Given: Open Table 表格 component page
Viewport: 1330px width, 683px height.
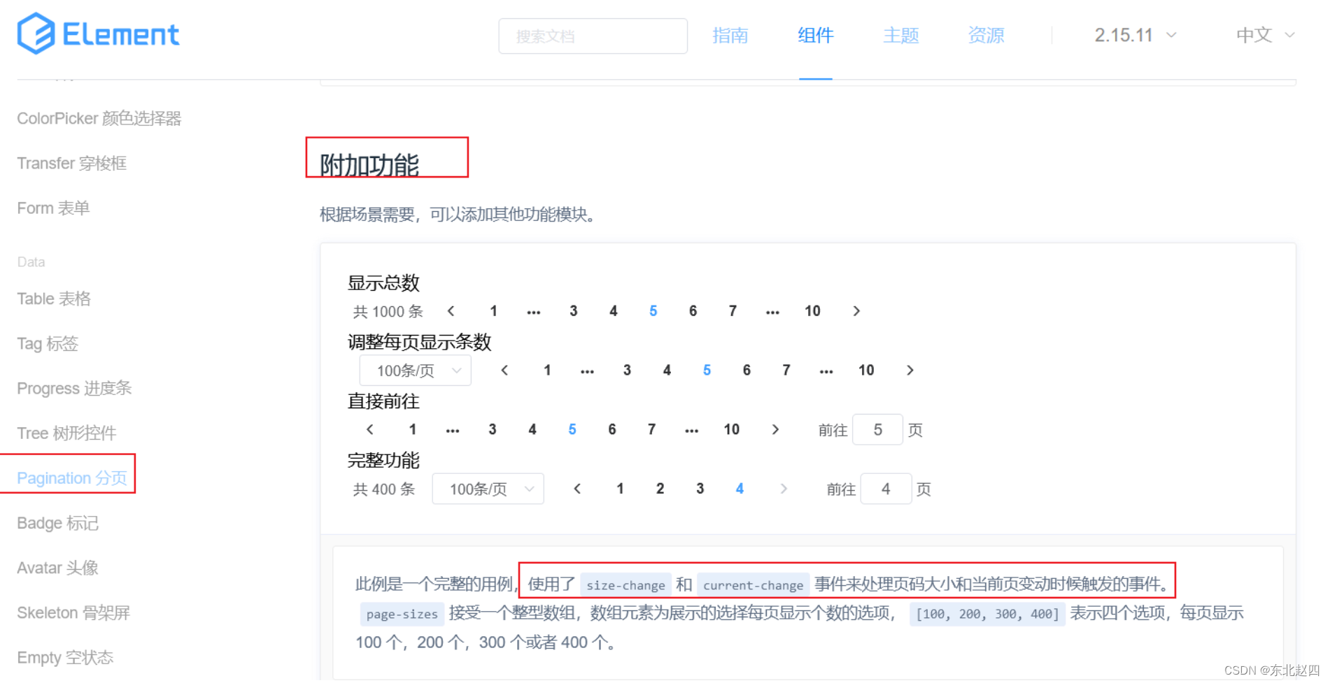Looking at the screenshot, I should (x=53, y=299).
